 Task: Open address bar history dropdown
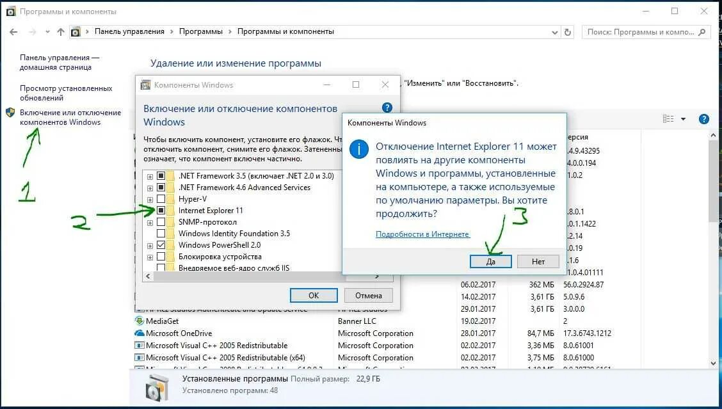pyautogui.click(x=554, y=32)
